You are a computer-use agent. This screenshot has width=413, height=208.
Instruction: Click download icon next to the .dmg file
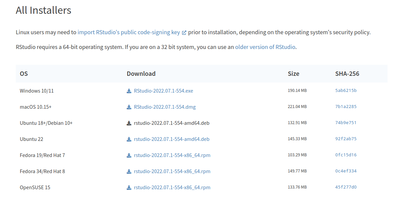click(129, 107)
